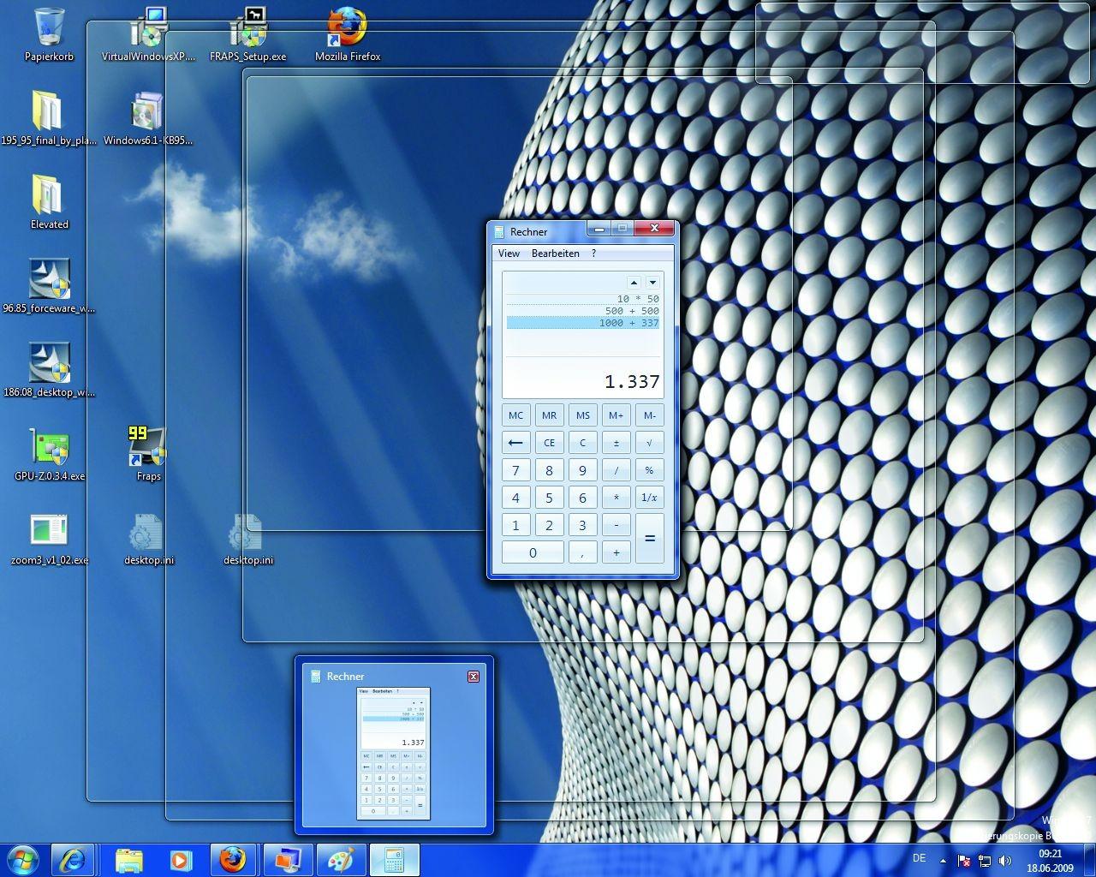This screenshot has height=877, width=1096.
Task: Open Windows Explorer from the taskbar
Action: 128,860
